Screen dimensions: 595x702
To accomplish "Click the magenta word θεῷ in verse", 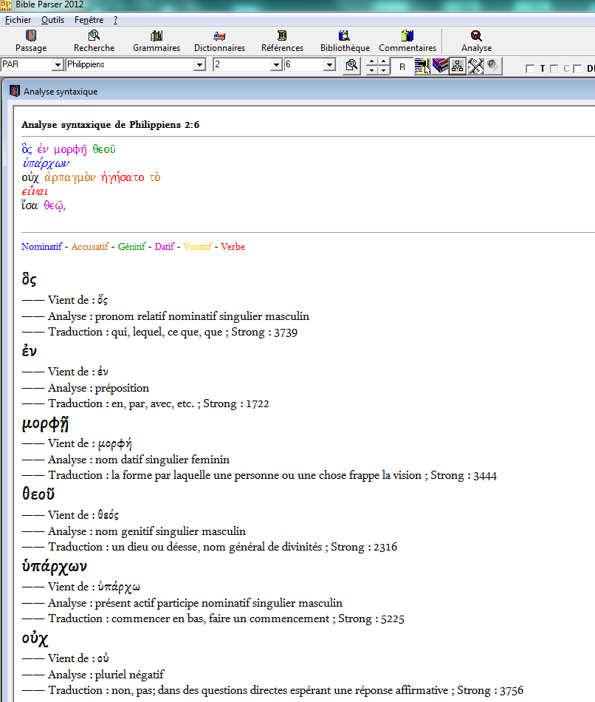I will pyautogui.click(x=55, y=205).
